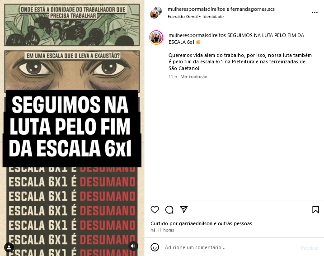Open the header's stacked profile avatars
The height and width of the screenshot is (256, 324).
pyautogui.click(x=156, y=13)
